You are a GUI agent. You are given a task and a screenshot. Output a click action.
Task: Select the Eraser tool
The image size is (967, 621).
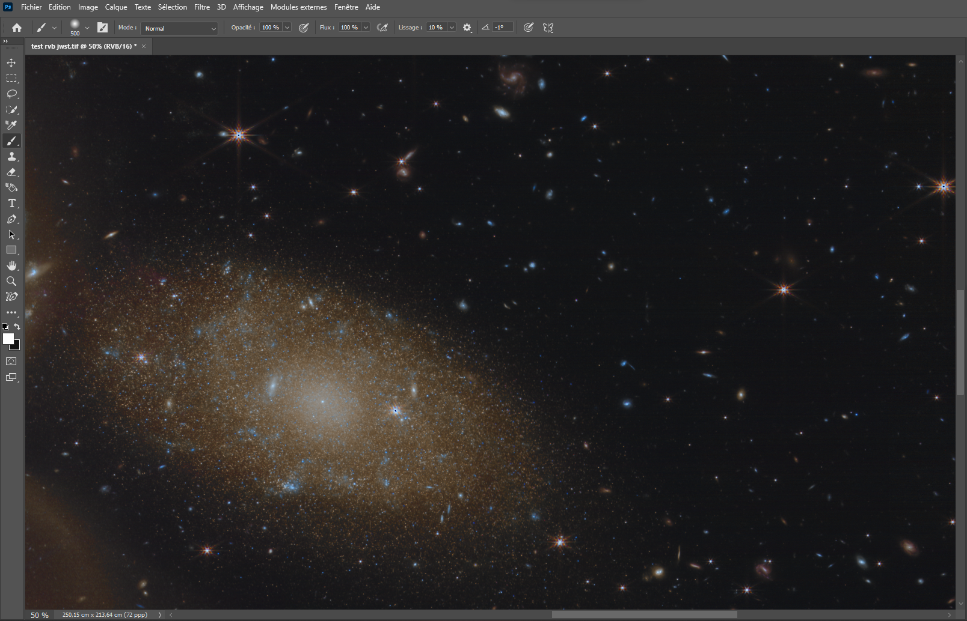point(11,172)
